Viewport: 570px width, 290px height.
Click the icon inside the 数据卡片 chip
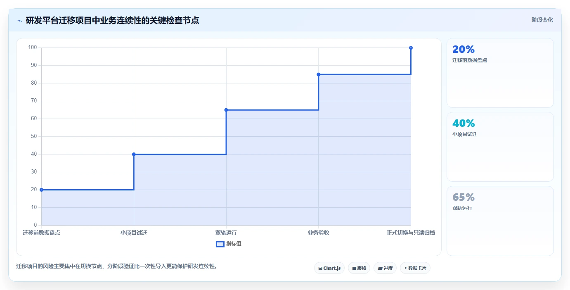[406, 268]
